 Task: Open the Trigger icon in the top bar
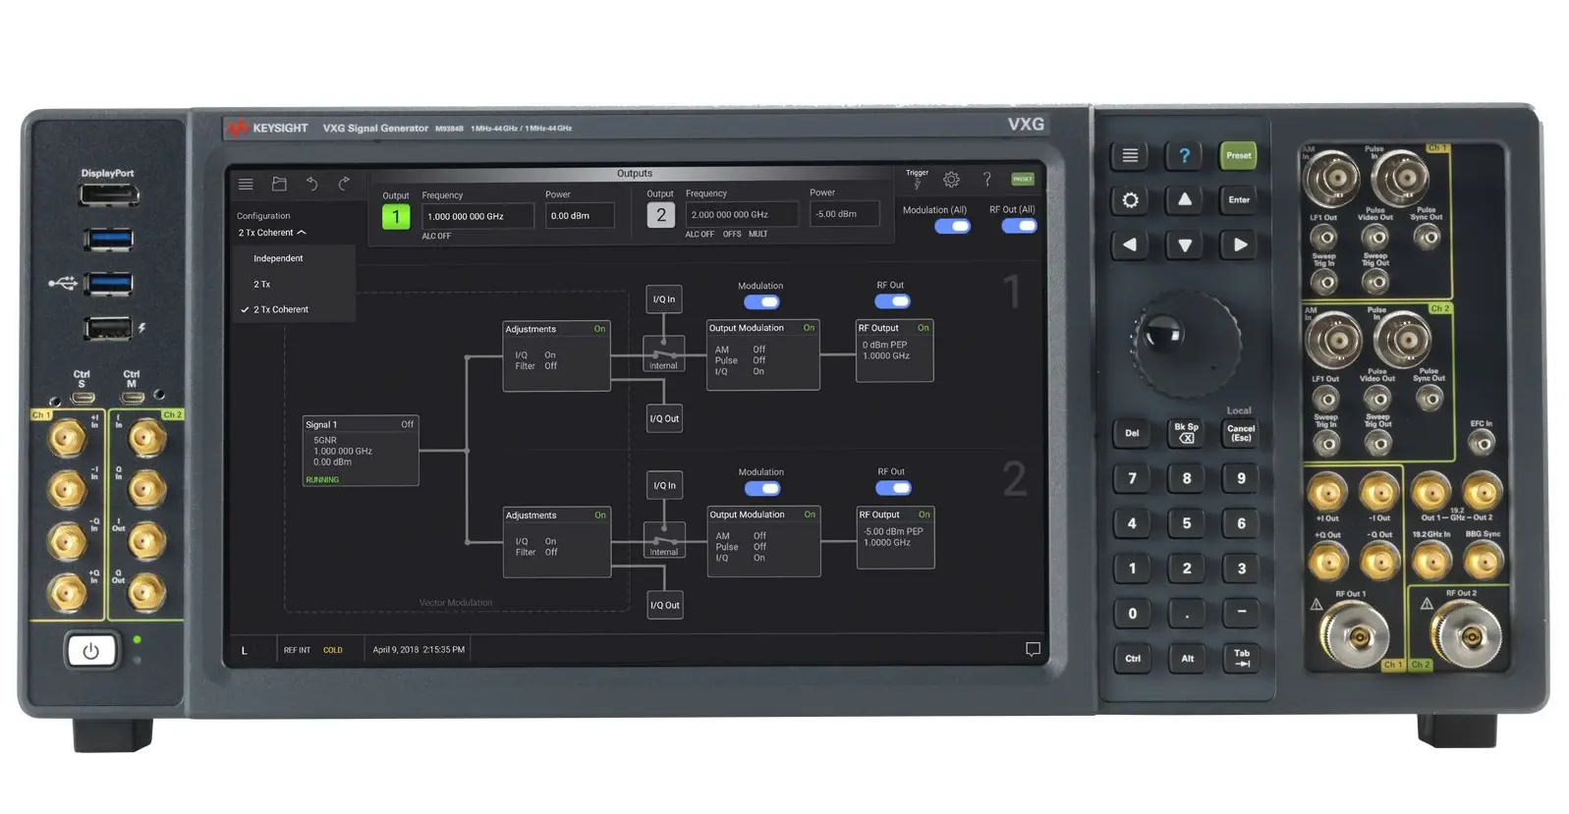(x=917, y=179)
